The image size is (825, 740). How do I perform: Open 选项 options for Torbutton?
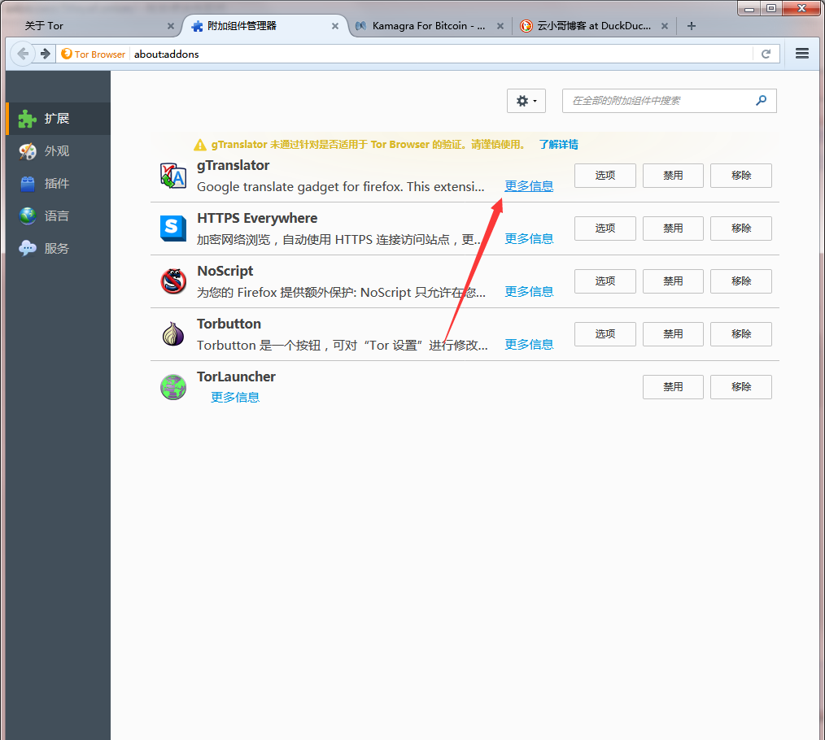point(605,334)
